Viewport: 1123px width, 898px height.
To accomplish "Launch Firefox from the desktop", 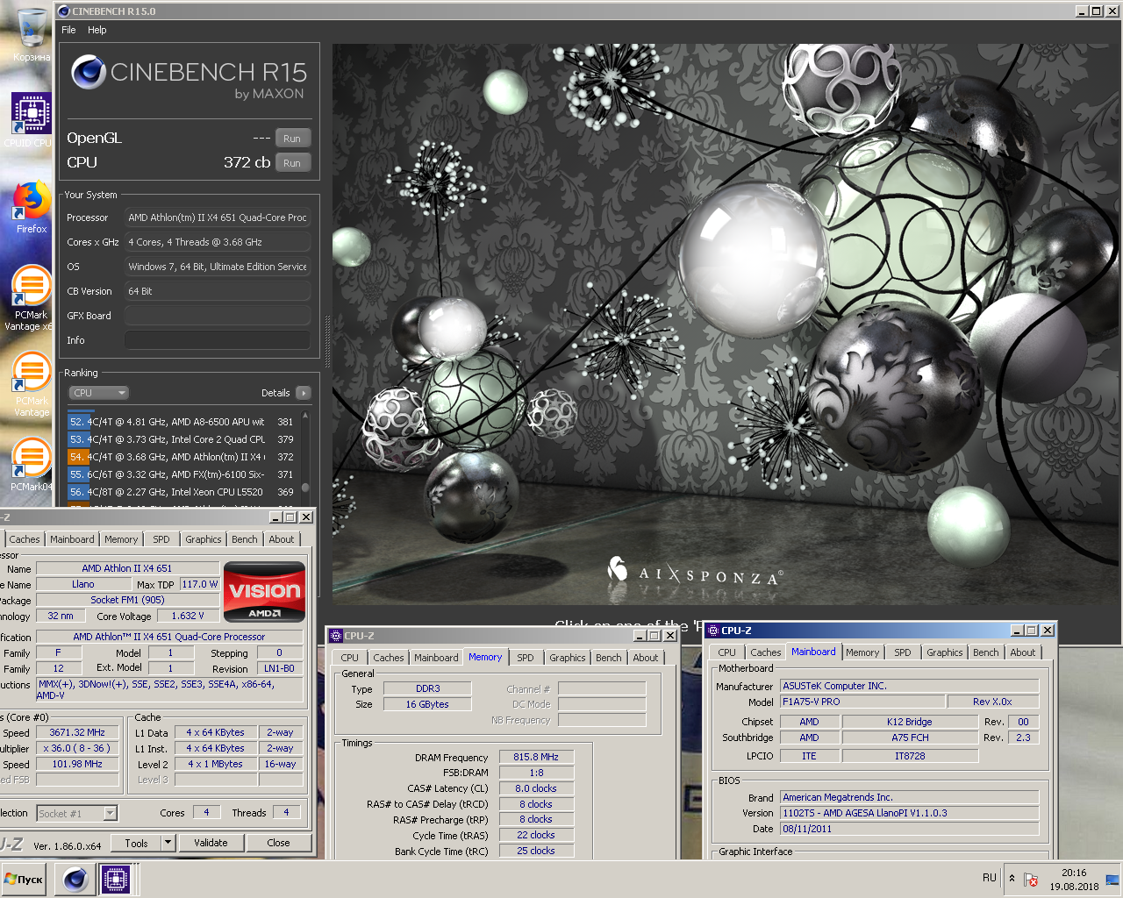I will point(32,207).
